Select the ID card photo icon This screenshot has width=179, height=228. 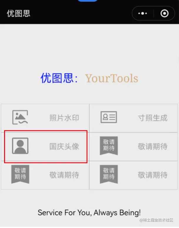(x=109, y=117)
